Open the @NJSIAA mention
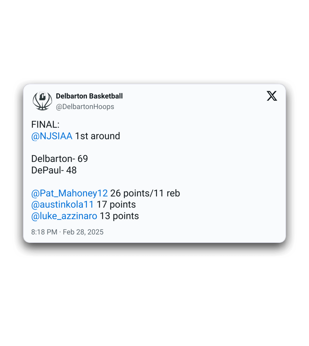The image size is (309, 346). pos(52,136)
